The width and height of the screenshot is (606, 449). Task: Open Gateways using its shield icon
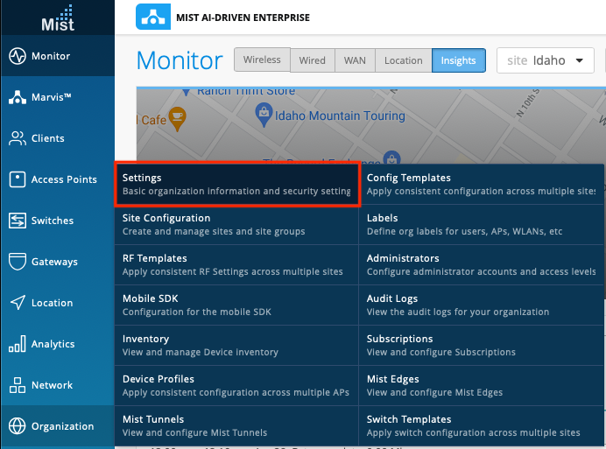pos(17,262)
